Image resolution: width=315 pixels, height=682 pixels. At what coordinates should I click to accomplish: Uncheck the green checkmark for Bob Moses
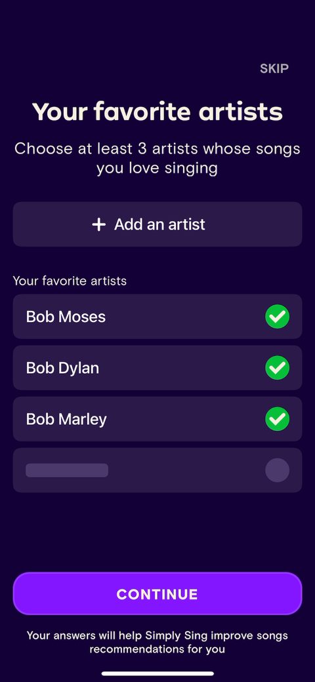pyautogui.click(x=277, y=317)
